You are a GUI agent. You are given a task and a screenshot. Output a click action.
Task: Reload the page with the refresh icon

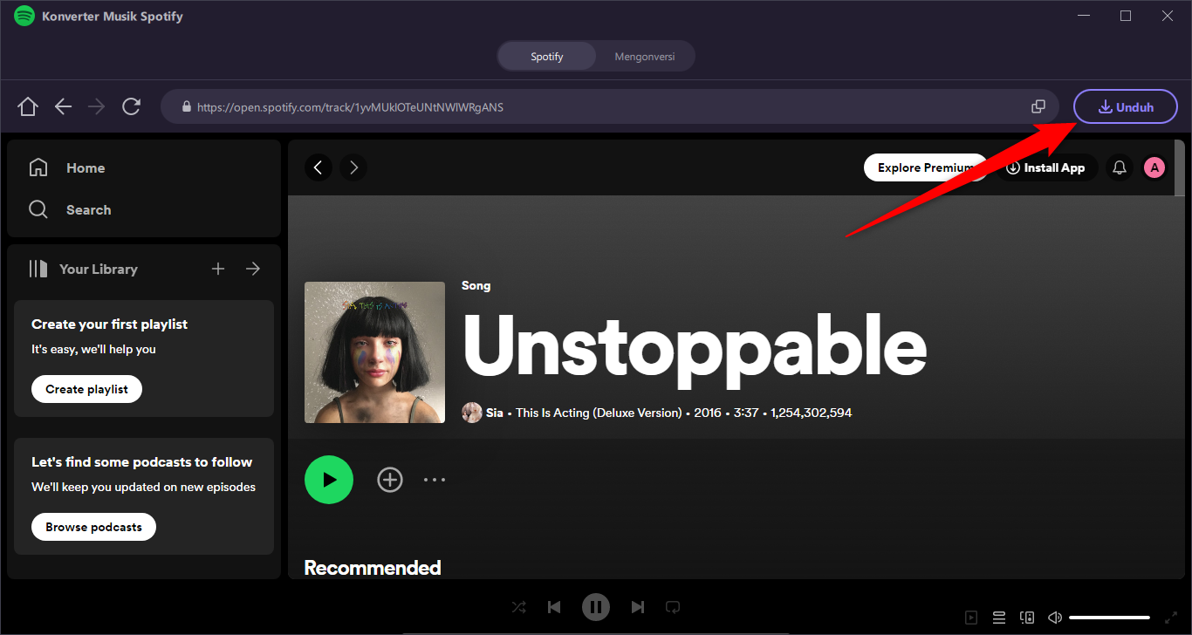tap(132, 106)
